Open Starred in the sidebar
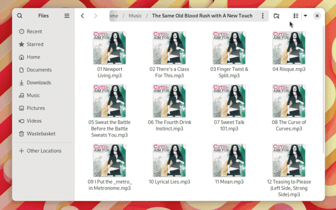Image resolution: width=336 pixels, height=210 pixels. pos(43,44)
